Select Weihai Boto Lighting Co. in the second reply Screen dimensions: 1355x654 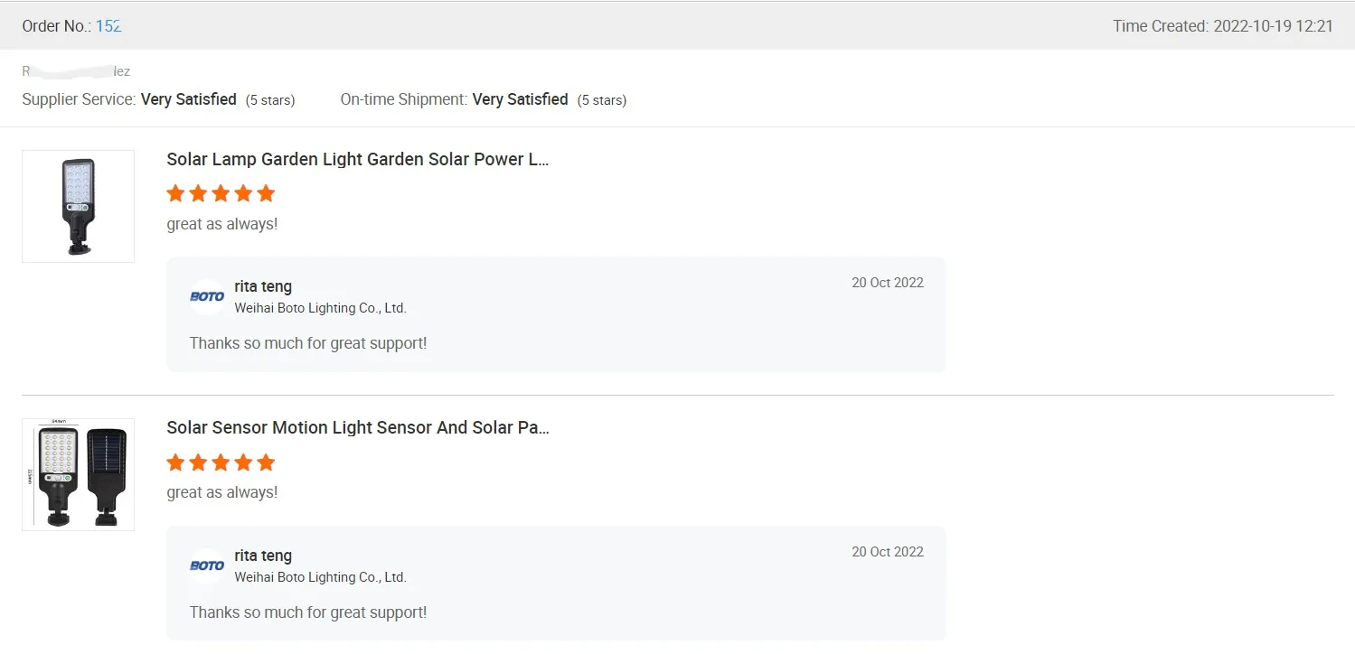320,577
